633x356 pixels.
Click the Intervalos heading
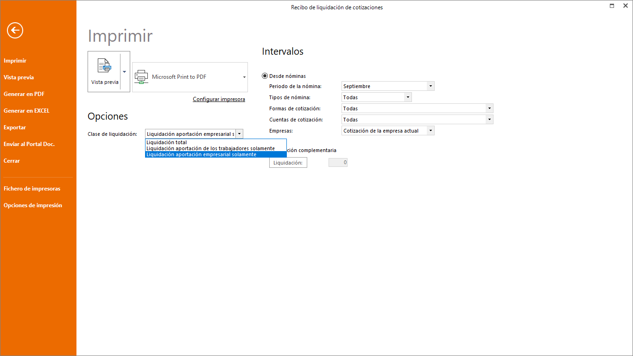pos(283,51)
